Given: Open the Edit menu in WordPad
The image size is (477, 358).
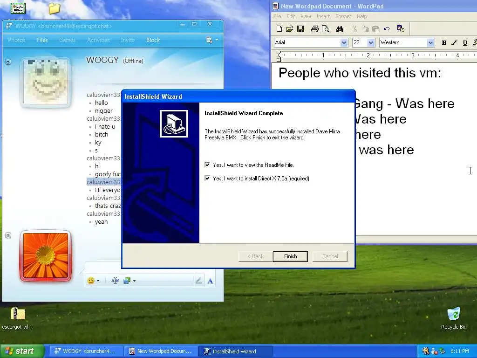Looking at the screenshot, I should 291,16.
